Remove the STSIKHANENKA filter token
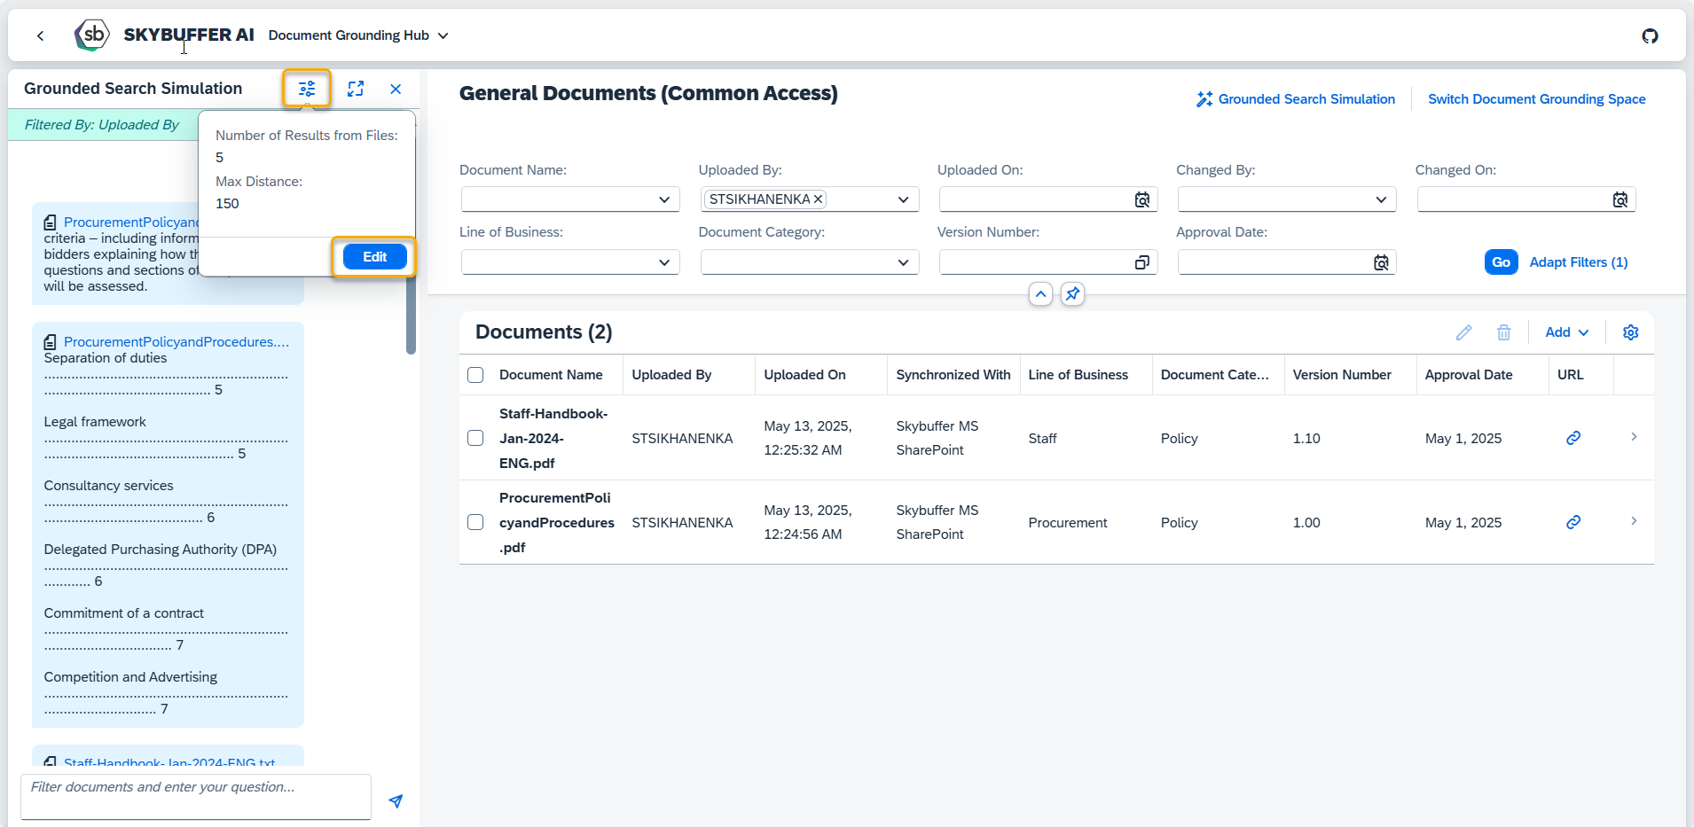 click(818, 199)
